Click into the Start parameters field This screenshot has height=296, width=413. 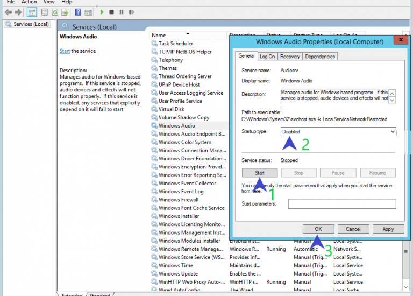coord(342,204)
